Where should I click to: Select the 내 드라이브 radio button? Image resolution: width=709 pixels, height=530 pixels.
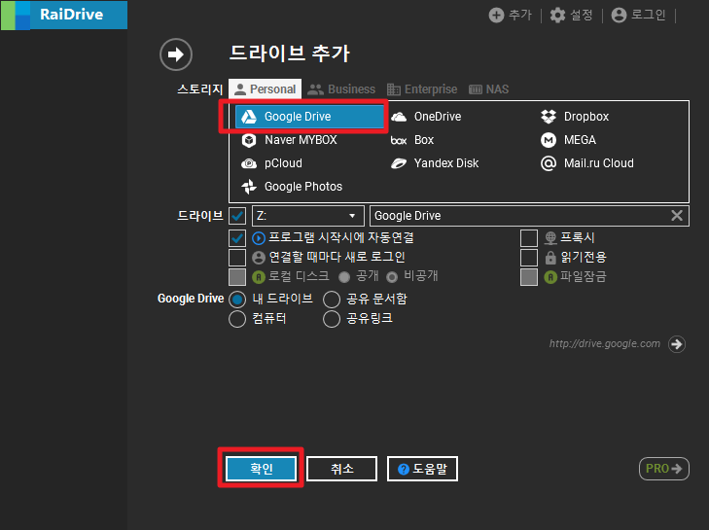pos(237,299)
